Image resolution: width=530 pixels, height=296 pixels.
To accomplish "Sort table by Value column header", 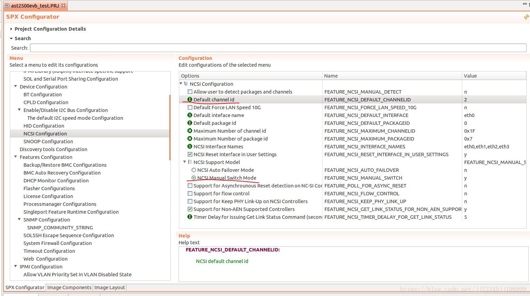I will 494,76.
